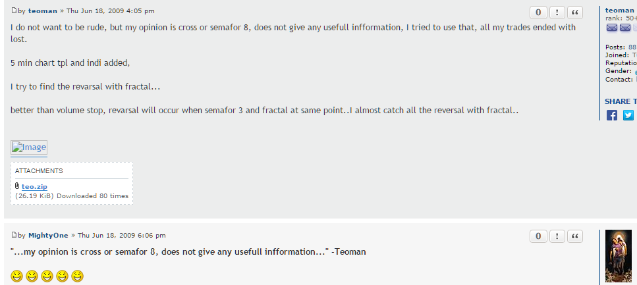The height and width of the screenshot is (285, 637).
Task: Share on Facebook
Action: (612, 115)
